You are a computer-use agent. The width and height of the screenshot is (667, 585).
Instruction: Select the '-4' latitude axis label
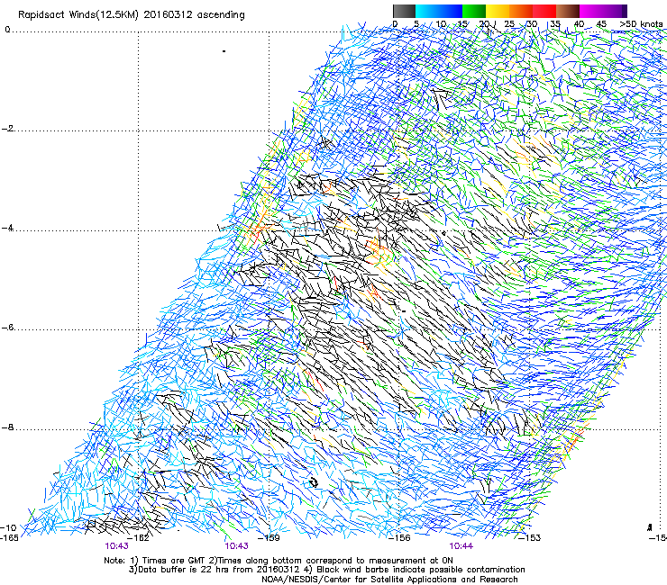pyautogui.click(x=8, y=228)
